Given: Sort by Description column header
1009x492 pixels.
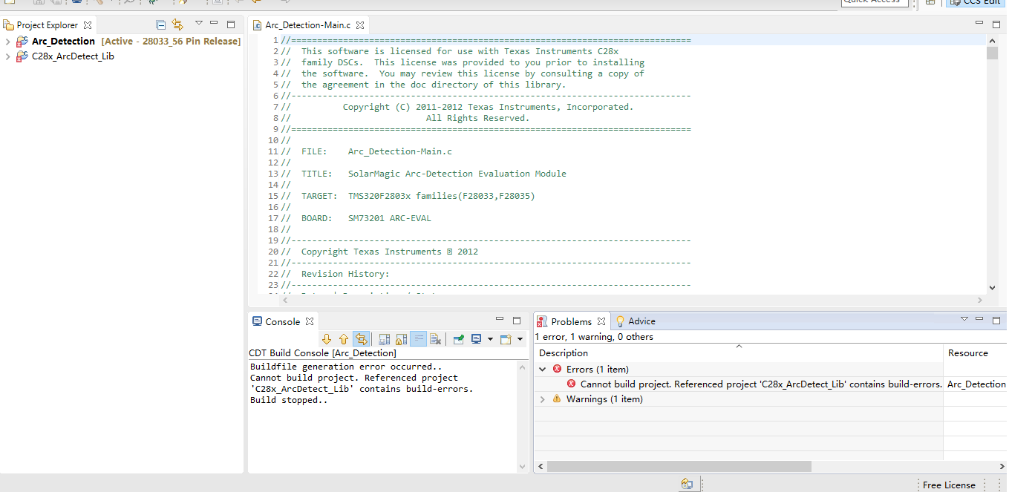Looking at the screenshot, I should [x=739, y=352].
